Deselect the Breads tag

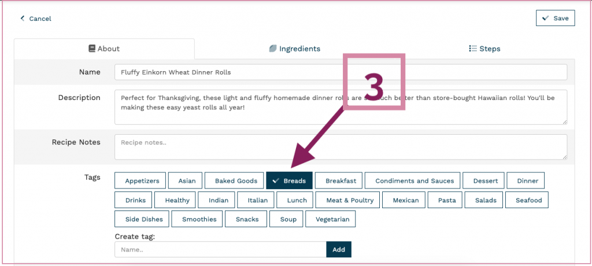[289, 180]
